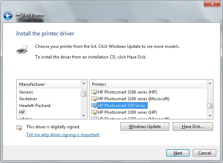The width and height of the screenshot is (223, 163).
Task: Select HP Photosmart 3200 series (HP)
Action: (127, 92)
